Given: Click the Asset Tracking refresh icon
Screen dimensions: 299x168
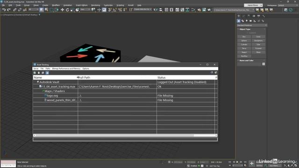Looking at the screenshot, I should pos(35,73).
